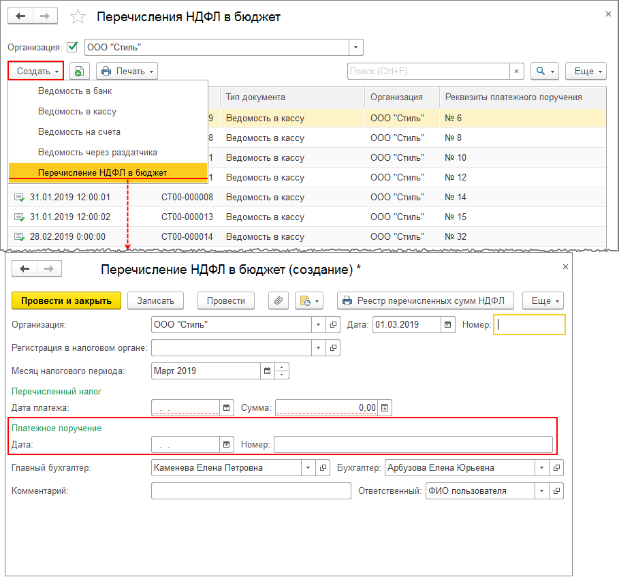Choose Ведомость в банк from menu
619x577 pixels.
point(75,91)
